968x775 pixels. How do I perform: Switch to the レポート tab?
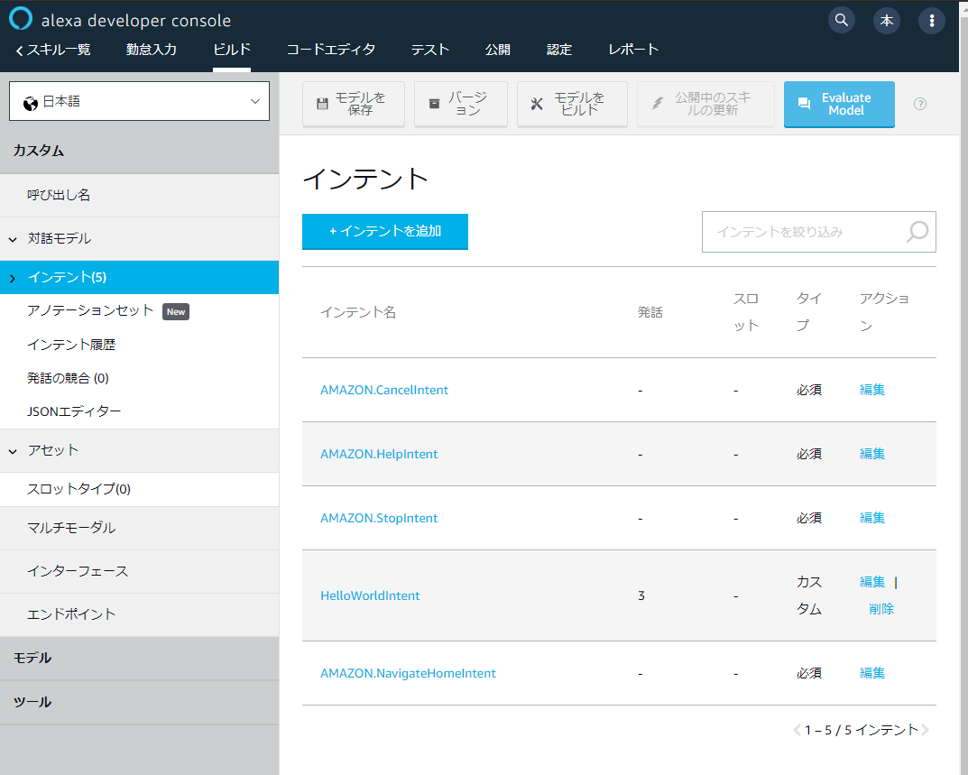pyautogui.click(x=633, y=50)
